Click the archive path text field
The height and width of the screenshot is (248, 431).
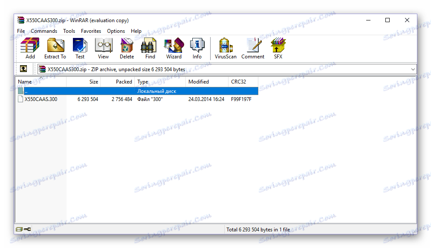click(x=227, y=69)
